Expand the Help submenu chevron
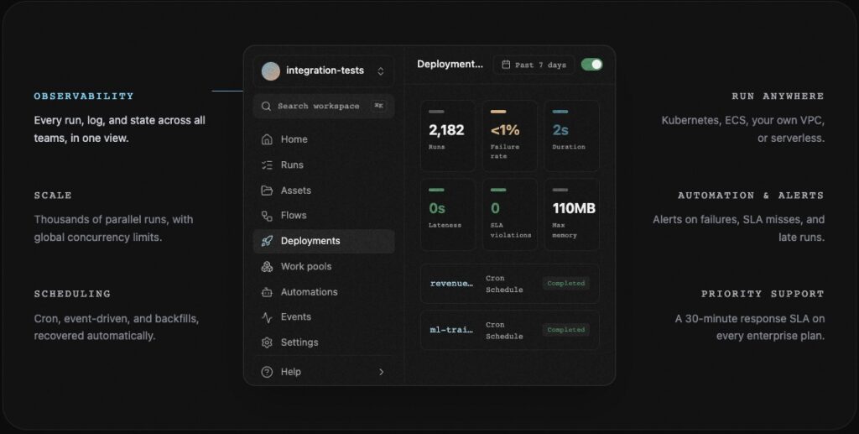Screen dimensions: 859x434 382,372
